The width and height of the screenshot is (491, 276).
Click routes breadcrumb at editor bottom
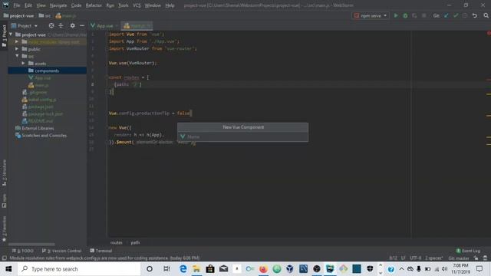point(116,242)
